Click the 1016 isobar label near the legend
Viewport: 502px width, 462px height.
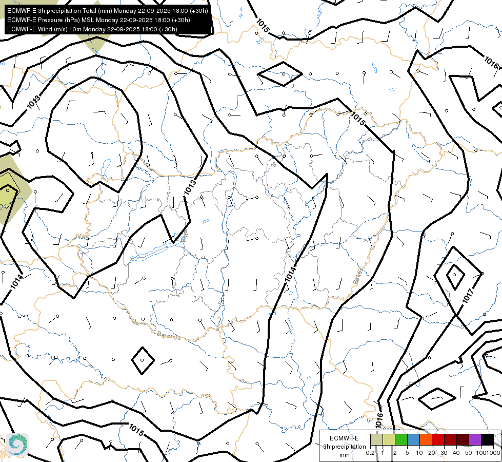[x=379, y=420]
